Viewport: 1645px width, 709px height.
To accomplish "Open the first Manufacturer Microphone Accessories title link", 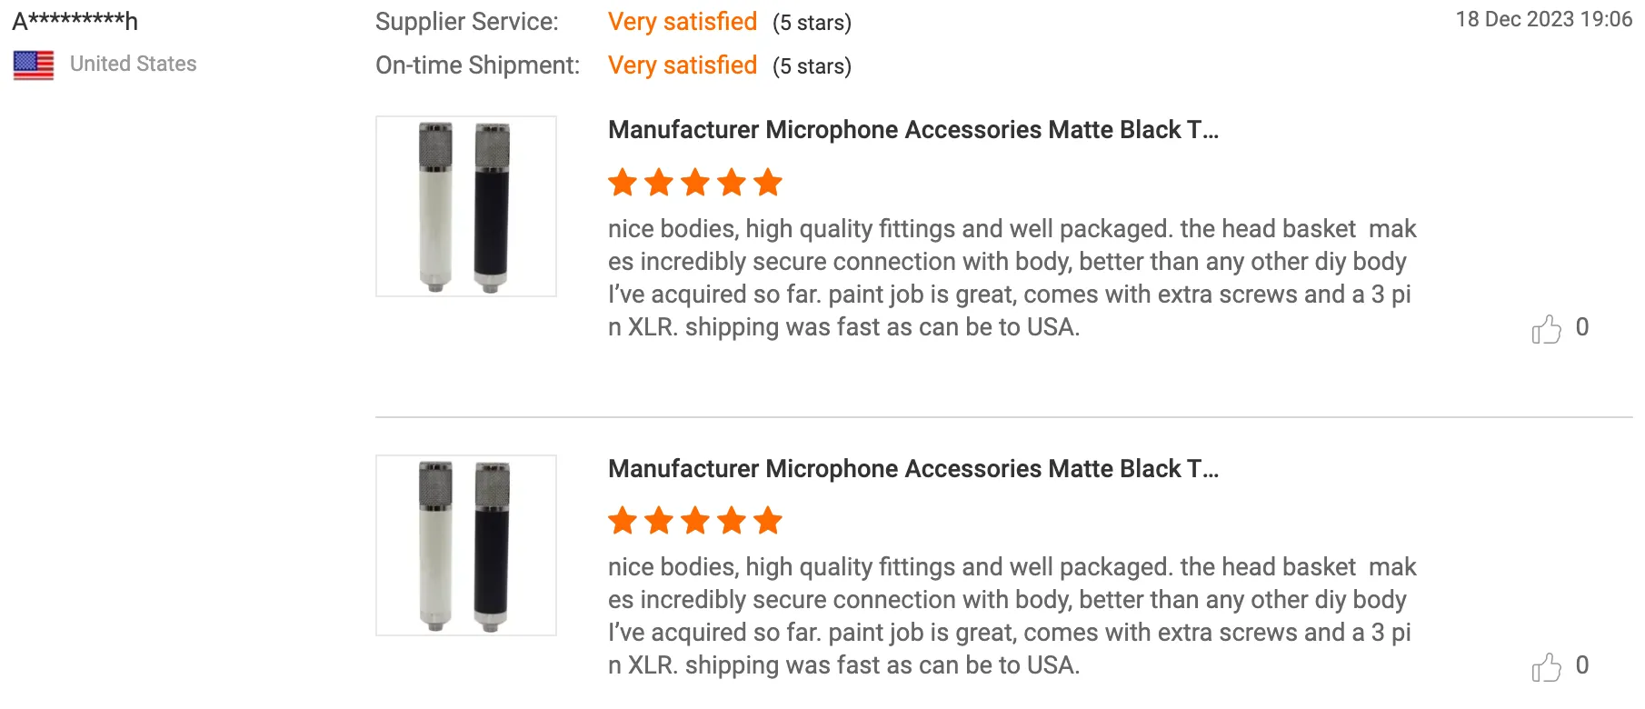I will [912, 130].
